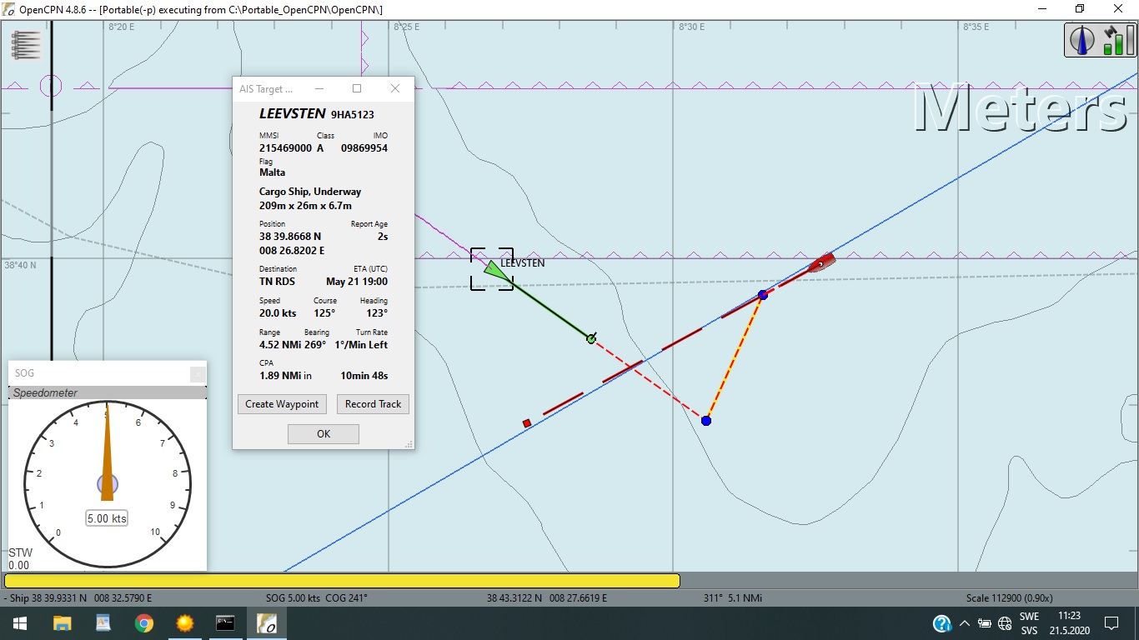Open the clock showing 11:23

pos(1069,623)
